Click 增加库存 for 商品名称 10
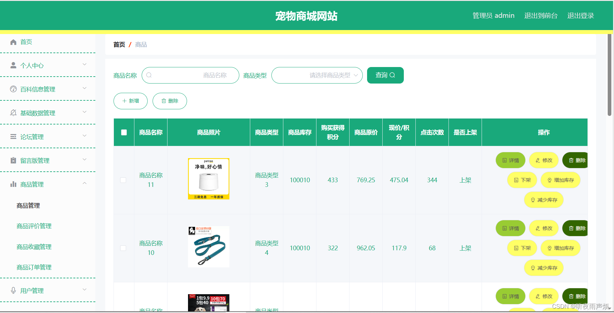The width and height of the screenshot is (614, 313). pyautogui.click(x=560, y=248)
